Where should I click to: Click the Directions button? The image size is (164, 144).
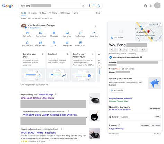pos(123,50)
